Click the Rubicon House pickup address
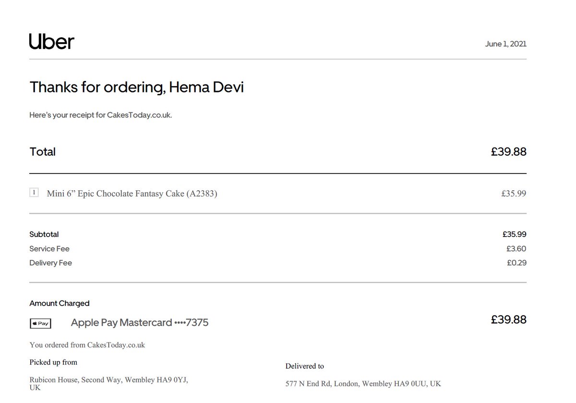 point(109,383)
